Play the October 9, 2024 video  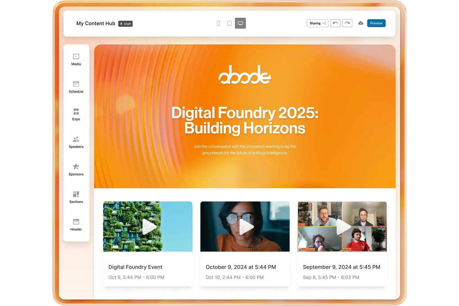coord(247,227)
